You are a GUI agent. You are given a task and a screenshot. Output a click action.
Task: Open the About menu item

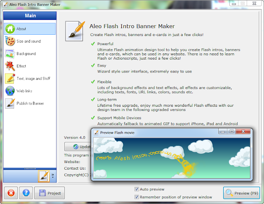[30, 29]
